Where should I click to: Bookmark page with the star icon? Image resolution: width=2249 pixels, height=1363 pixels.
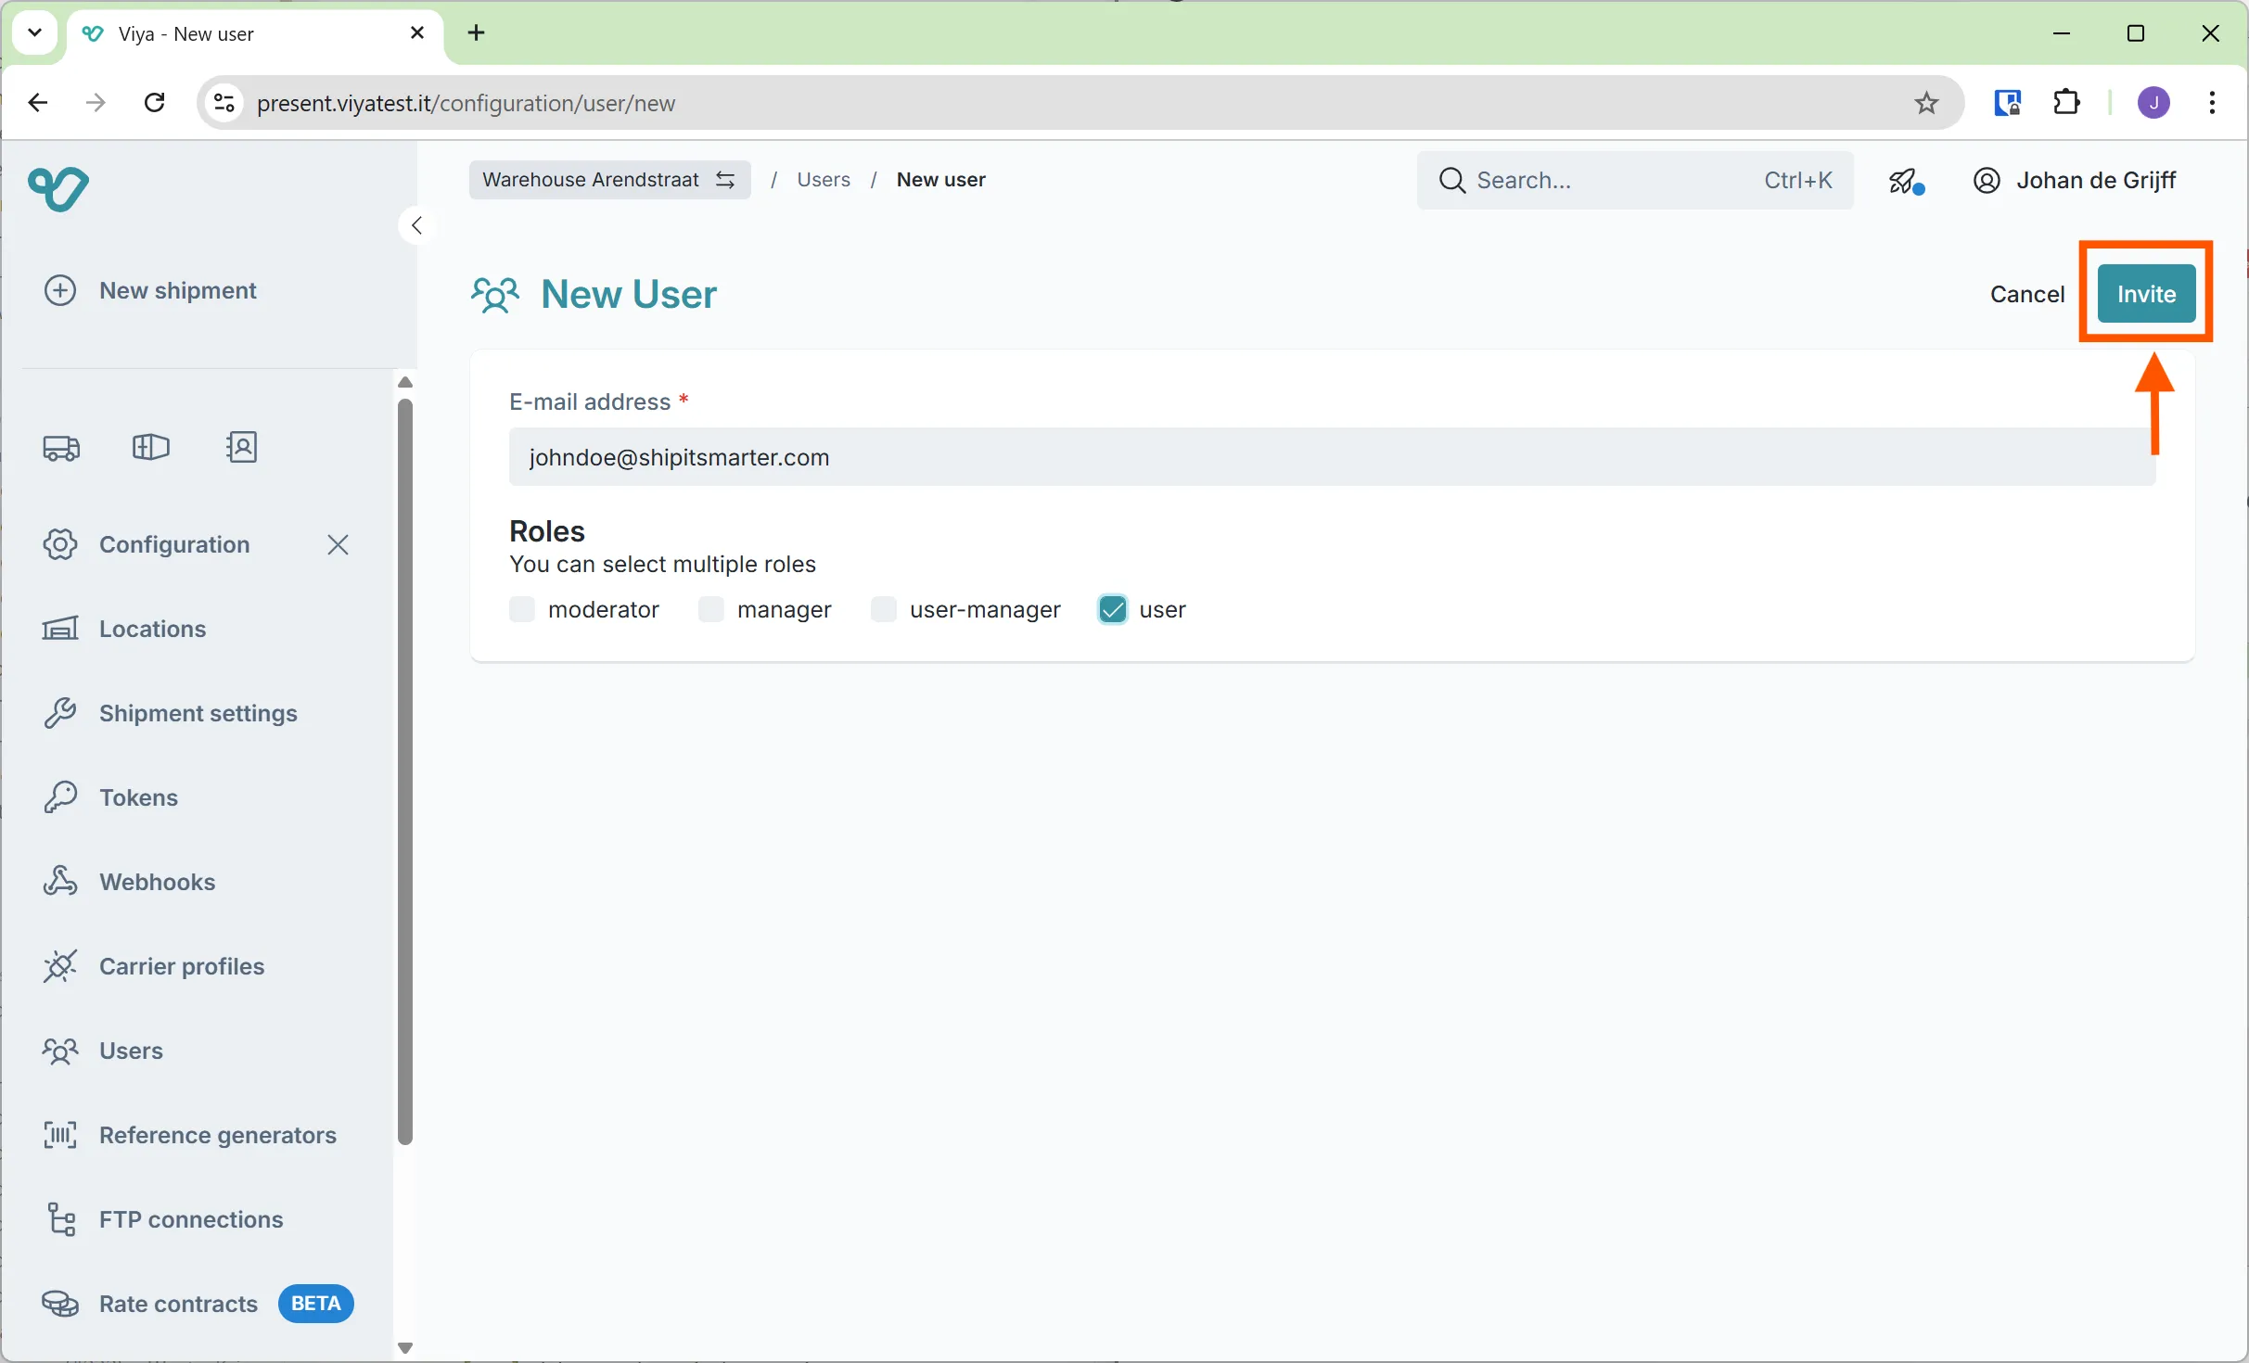(1926, 103)
